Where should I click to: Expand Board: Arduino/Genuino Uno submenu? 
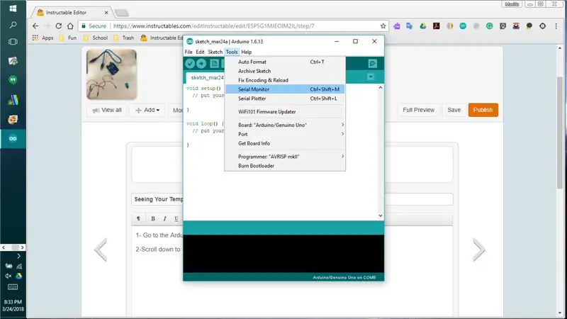[285, 125]
